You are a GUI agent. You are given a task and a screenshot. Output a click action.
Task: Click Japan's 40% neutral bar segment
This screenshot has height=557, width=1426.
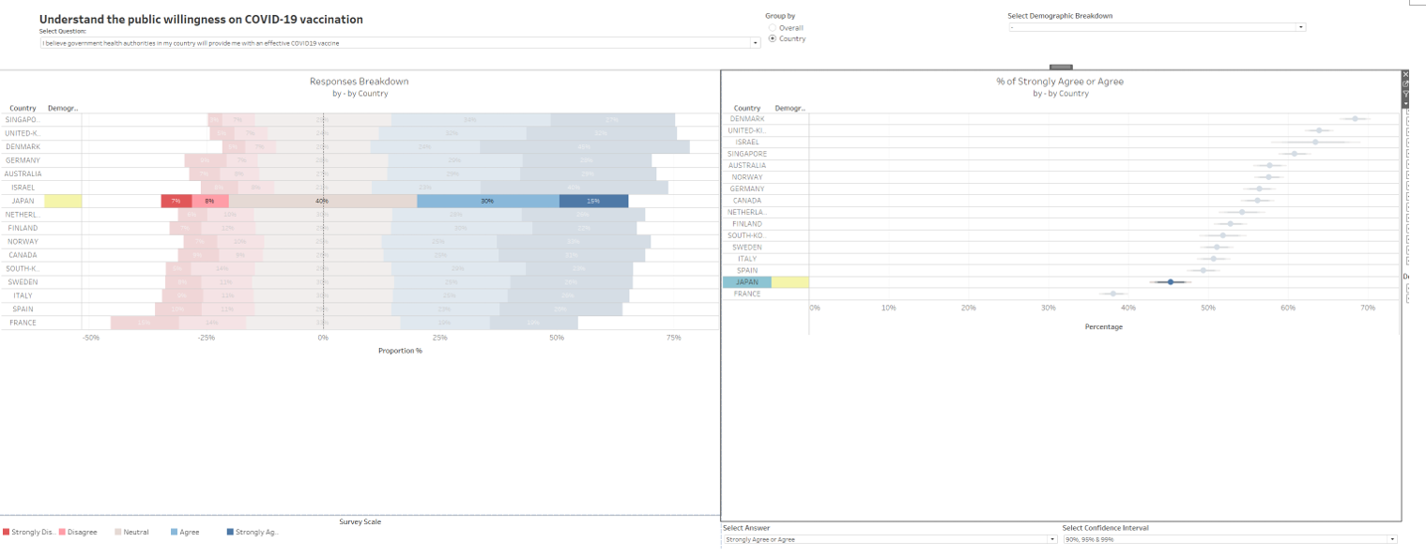click(x=322, y=202)
